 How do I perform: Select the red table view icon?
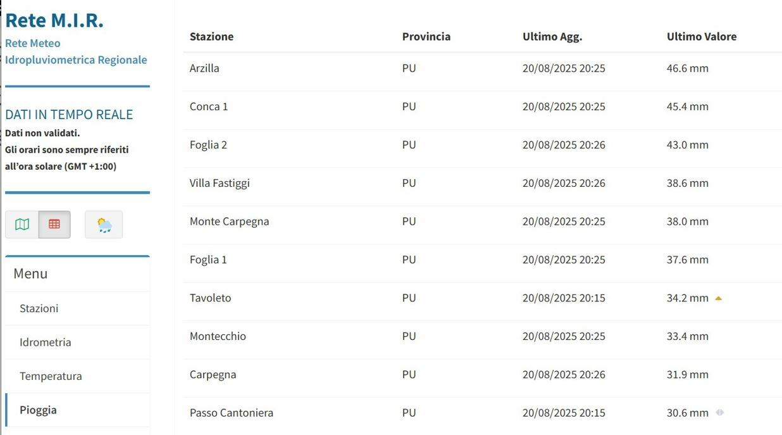[x=54, y=225]
